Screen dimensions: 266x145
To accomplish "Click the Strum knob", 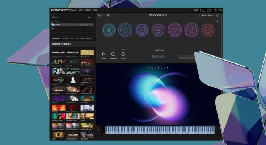I will point(123,54).
